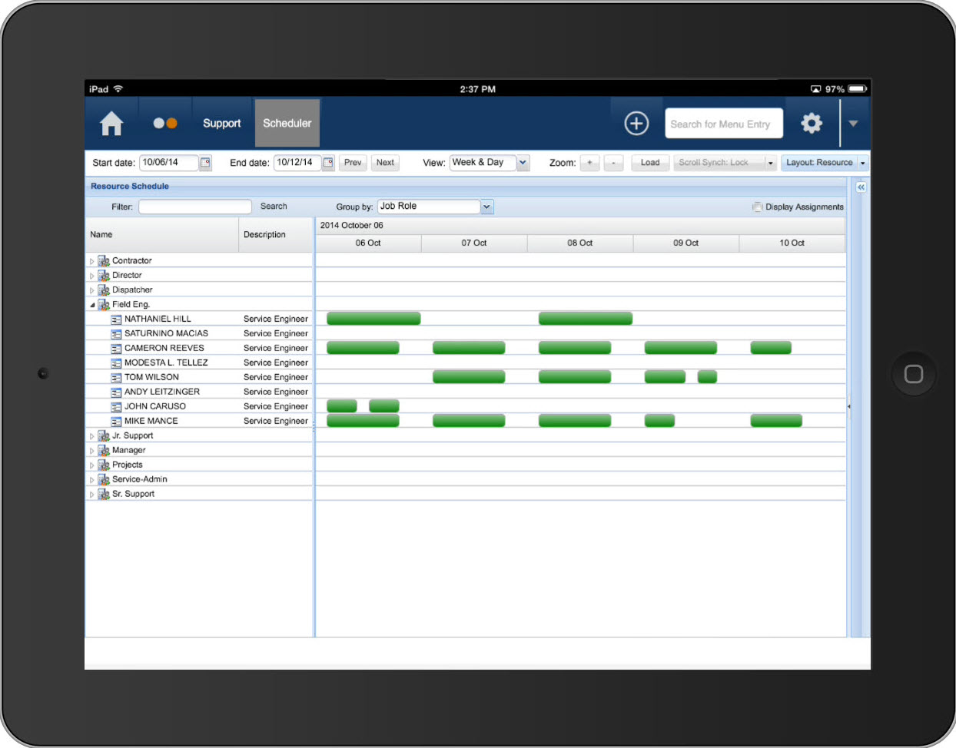Select the contact card icon beside TOM WILSON

click(x=115, y=377)
